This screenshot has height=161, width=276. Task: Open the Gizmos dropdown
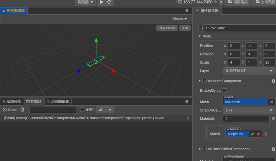pyautogui.click(x=179, y=19)
